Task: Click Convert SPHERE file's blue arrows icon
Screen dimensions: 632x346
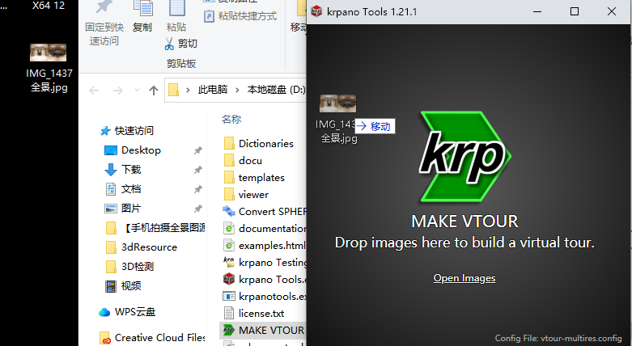Action: pyautogui.click(x=229, y=211)
